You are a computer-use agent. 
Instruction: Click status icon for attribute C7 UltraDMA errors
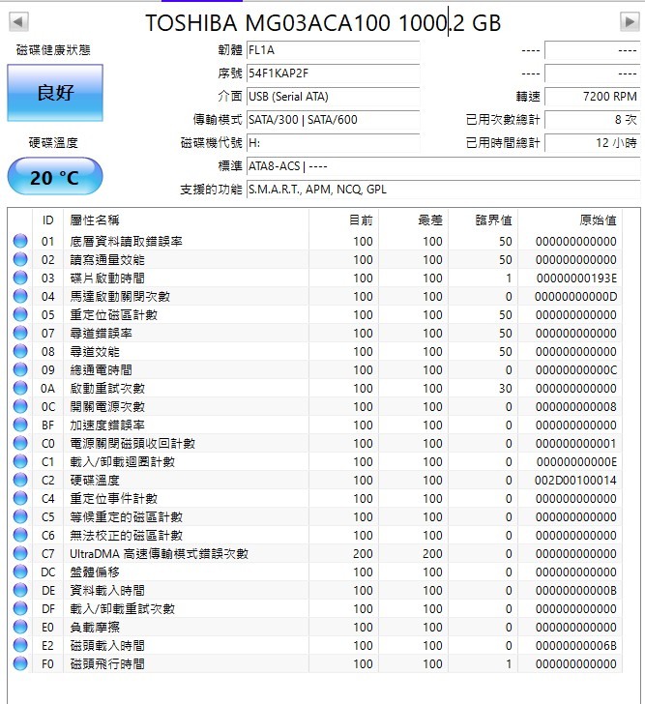point(20,554)
